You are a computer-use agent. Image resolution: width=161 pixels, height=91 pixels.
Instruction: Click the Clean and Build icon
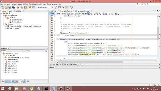pos(59,7)
